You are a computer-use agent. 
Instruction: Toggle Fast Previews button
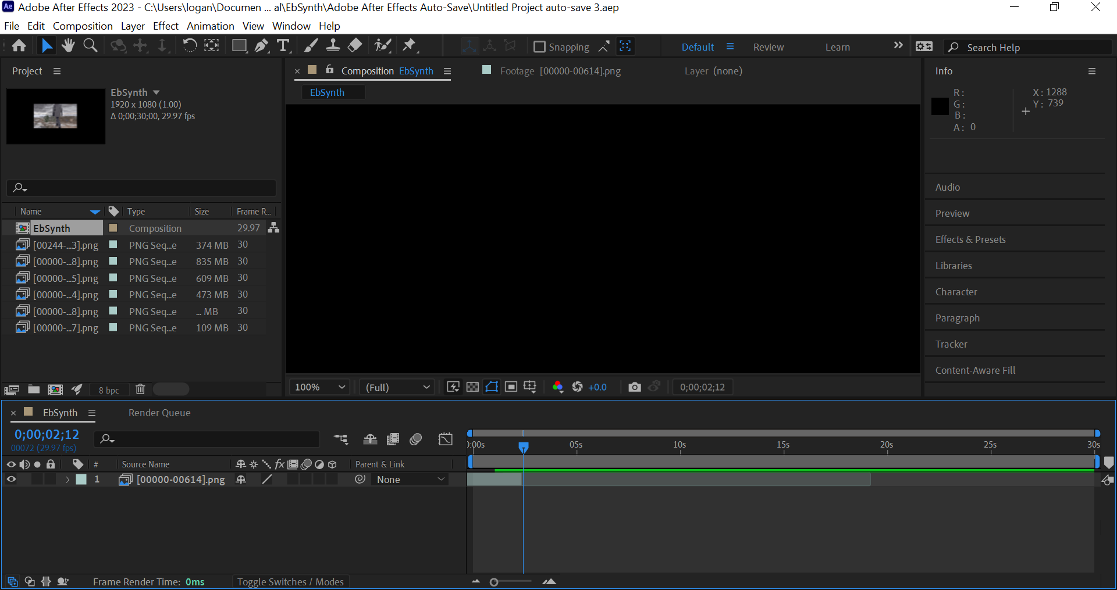[453, 387]
